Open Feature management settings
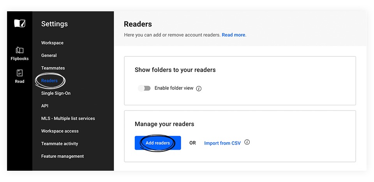Screen dimensions: 374x182 (x=62, y=156)
